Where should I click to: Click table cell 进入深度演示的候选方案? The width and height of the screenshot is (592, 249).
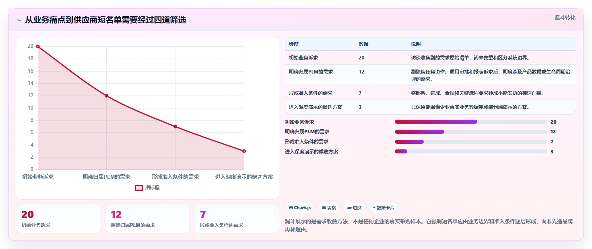coord(316,107)
